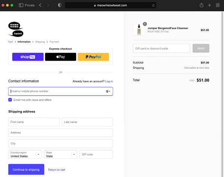Check out with the PayPal button
This screenshot has height=177, width=224.
(93, 57)
